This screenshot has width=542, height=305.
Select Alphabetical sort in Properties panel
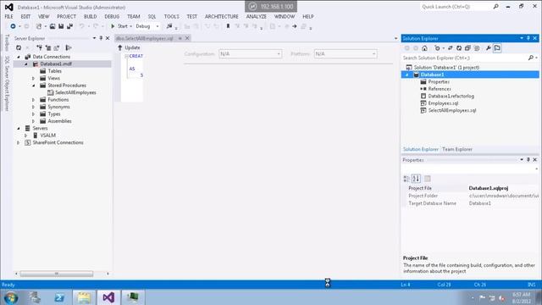[416, 179]
